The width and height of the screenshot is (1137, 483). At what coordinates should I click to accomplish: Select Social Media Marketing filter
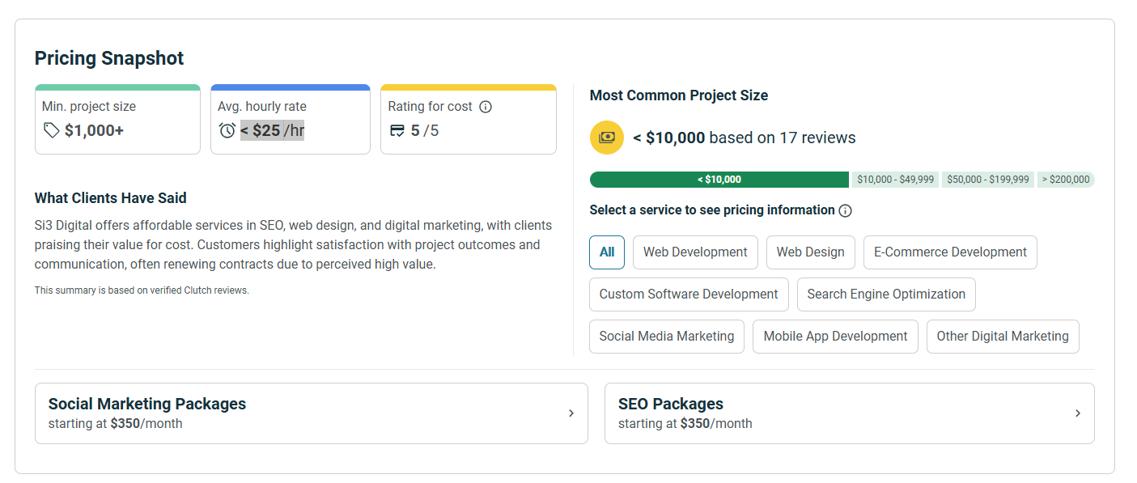point(667,337)
